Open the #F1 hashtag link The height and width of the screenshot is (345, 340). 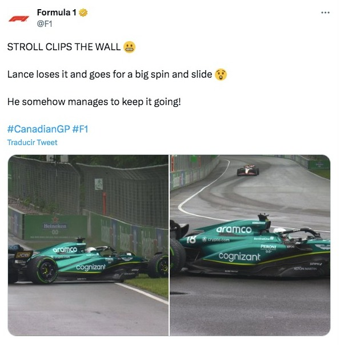pos(81,129)
